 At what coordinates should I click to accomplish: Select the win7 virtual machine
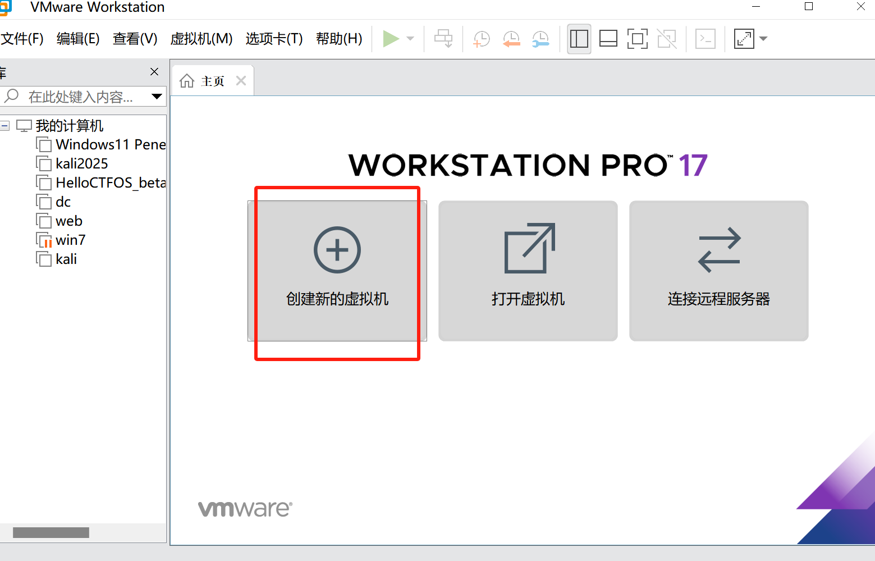71,240
